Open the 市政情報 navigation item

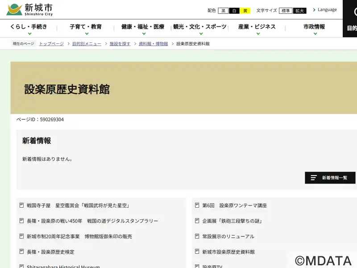pos(314,29)
